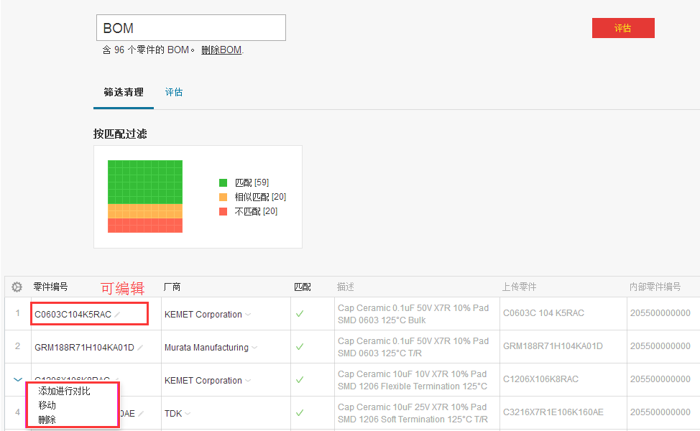The height and width of the screenshot is (431, 700).
Task: Edit part number GRM188R71H104KA01D with pencil icon
Action: point(139,348)
